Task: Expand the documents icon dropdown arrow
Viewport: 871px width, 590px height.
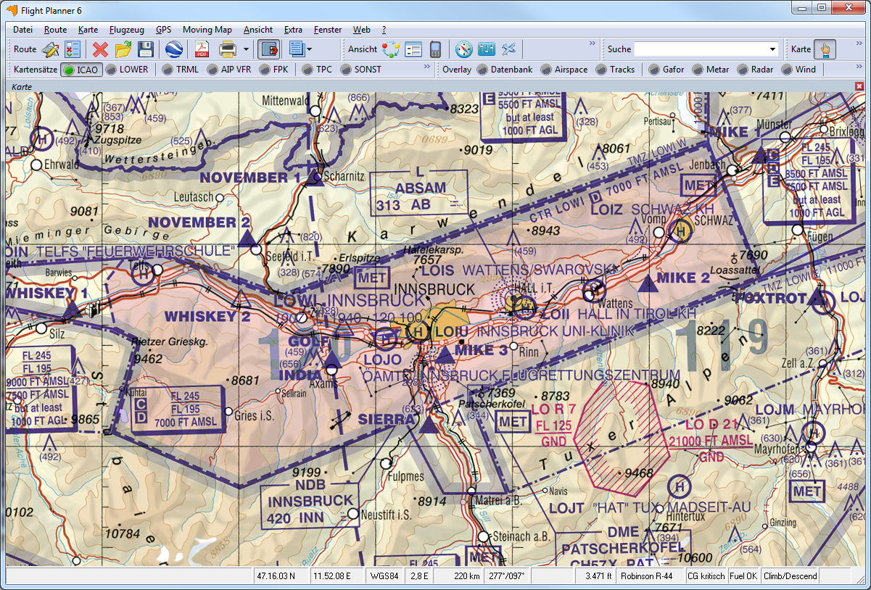Action: (310, 49)
